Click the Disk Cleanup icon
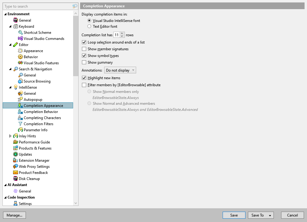Viewport: 307px width, 222px height. pyautogui.click(x=16, y=178)
